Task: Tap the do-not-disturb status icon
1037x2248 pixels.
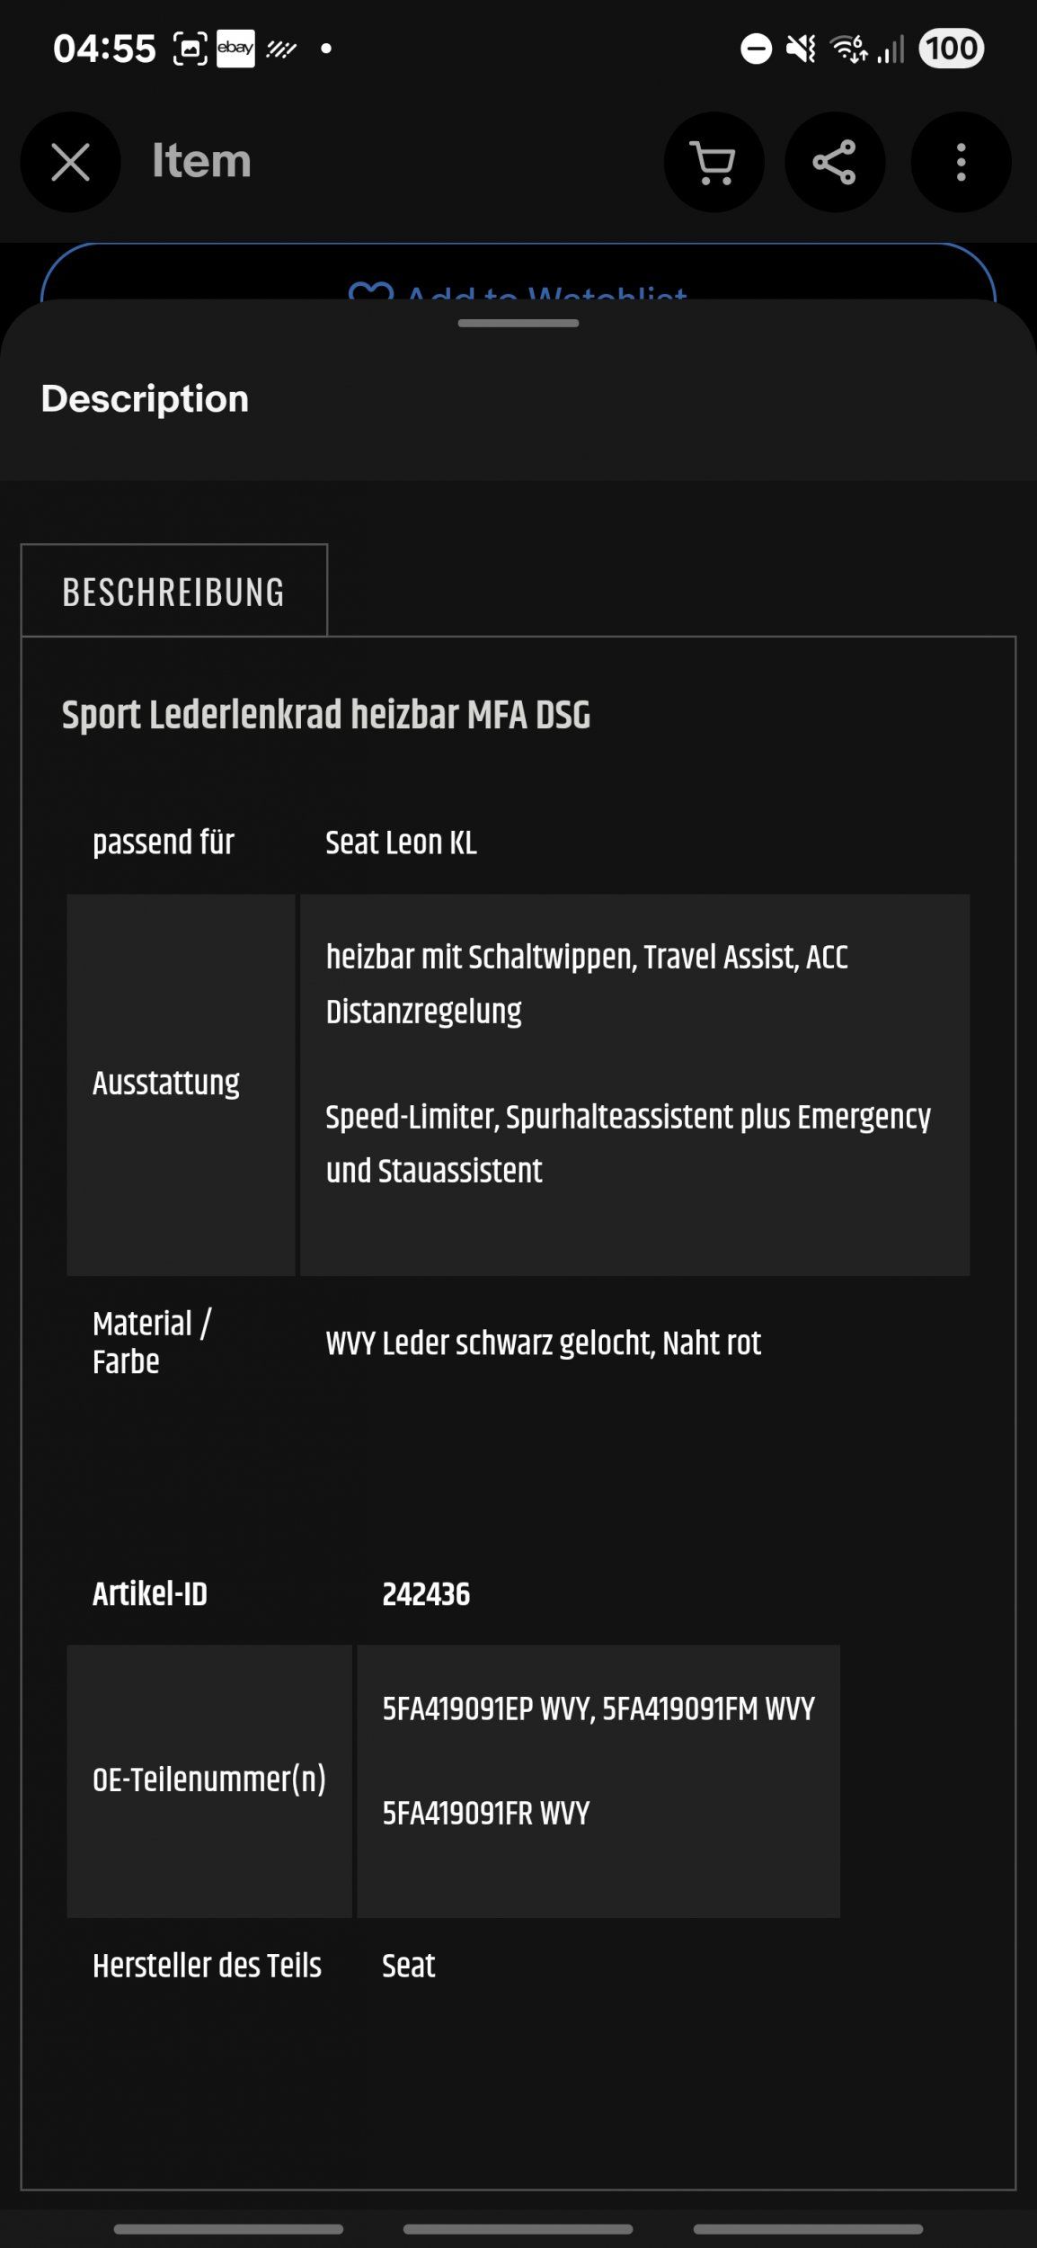Action: coord(756,49)
